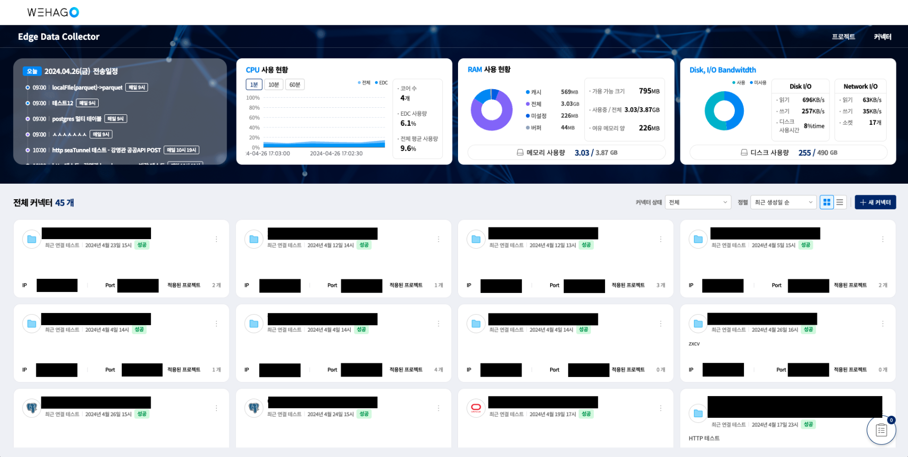Toggle the 캐시 legend dot in RAM chart
Viewport: 908px width, 457px height.
point(527,92)
